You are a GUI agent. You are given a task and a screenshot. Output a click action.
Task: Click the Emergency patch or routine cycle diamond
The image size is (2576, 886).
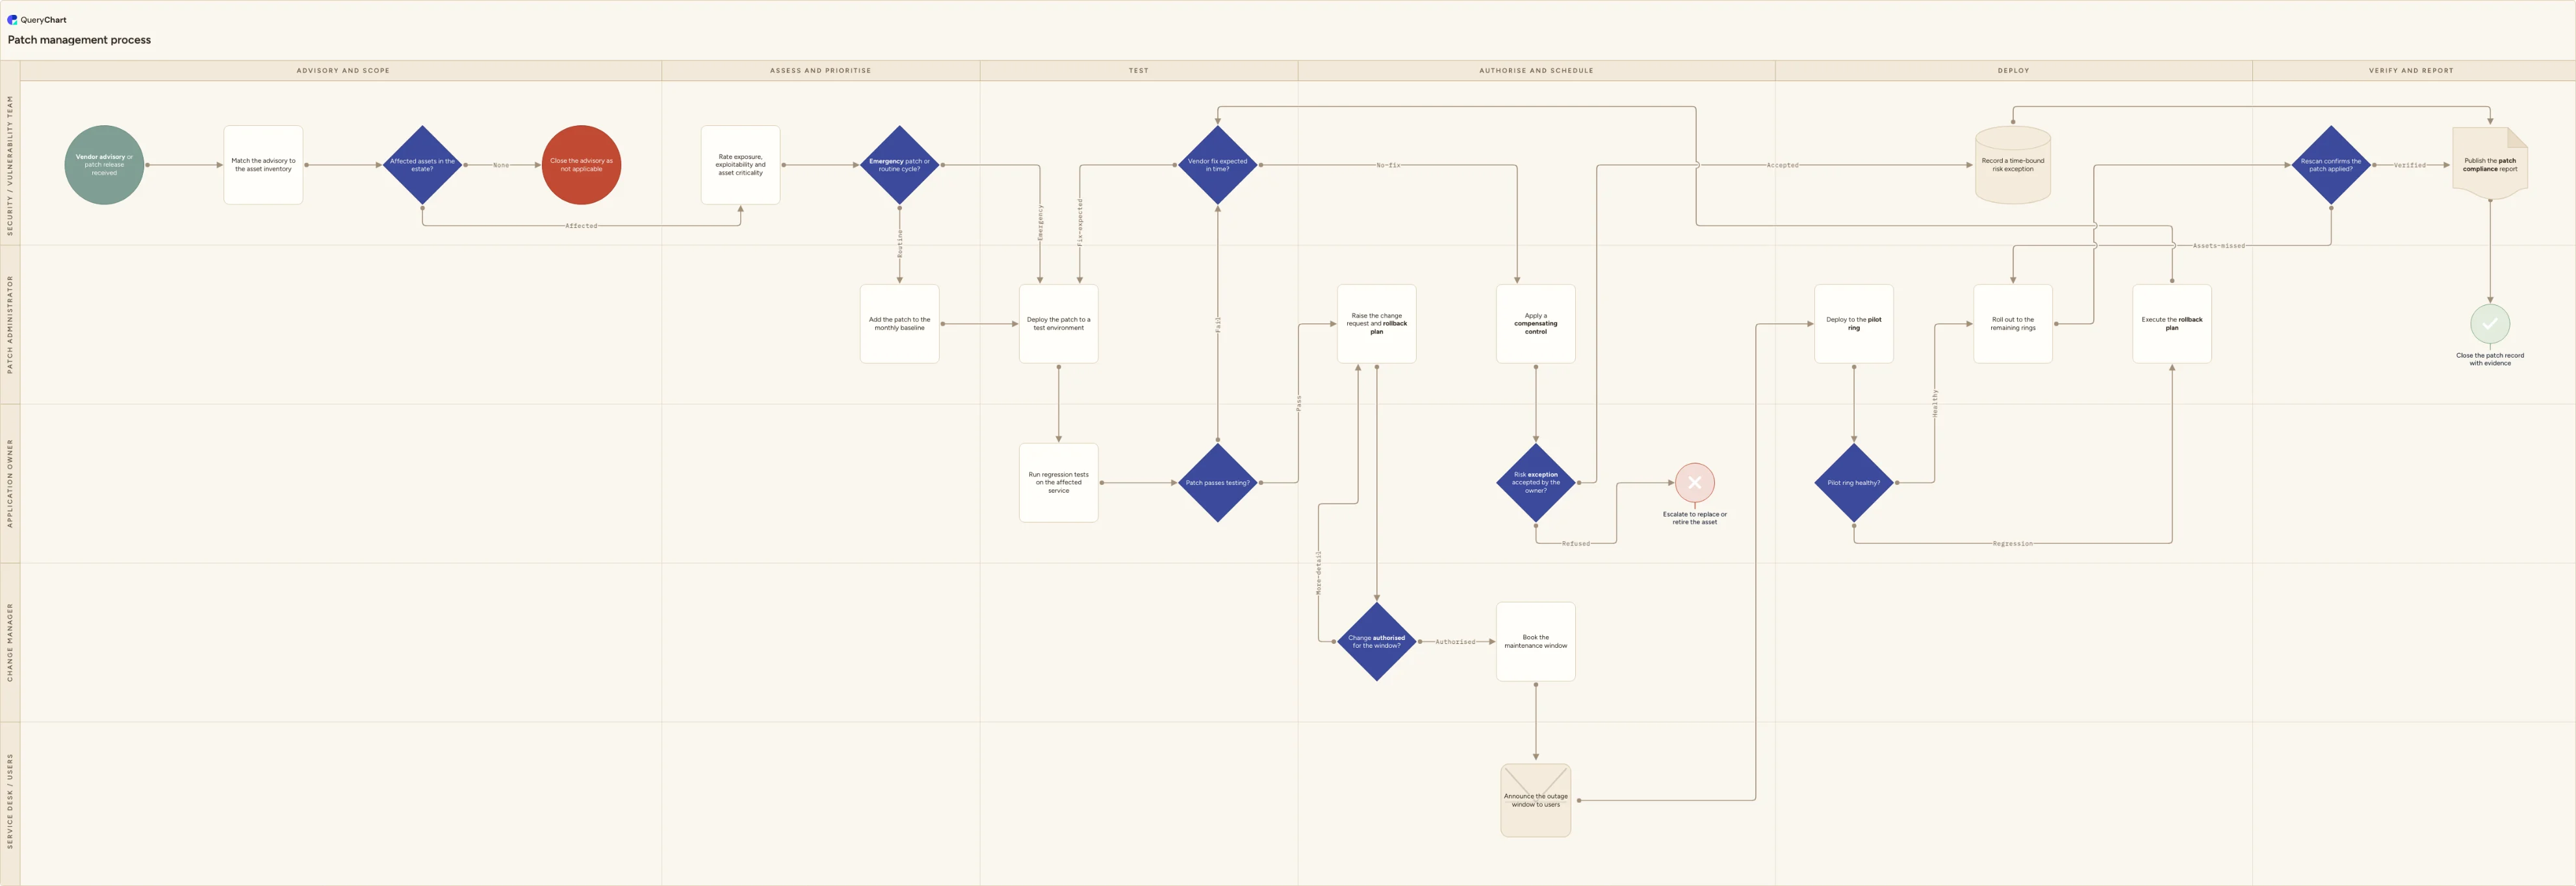click(899, 165)
